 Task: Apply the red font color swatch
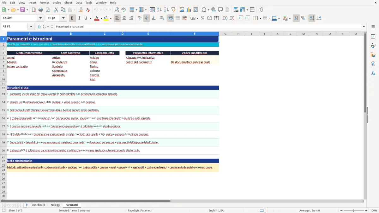click(x=97, y=18)
